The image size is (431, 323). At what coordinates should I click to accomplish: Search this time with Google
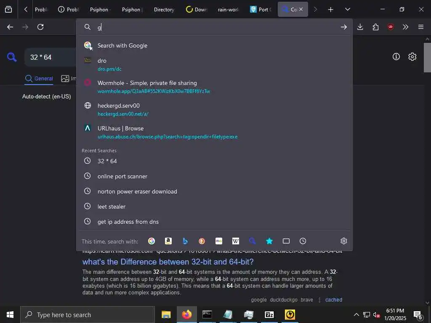point(152,241)
